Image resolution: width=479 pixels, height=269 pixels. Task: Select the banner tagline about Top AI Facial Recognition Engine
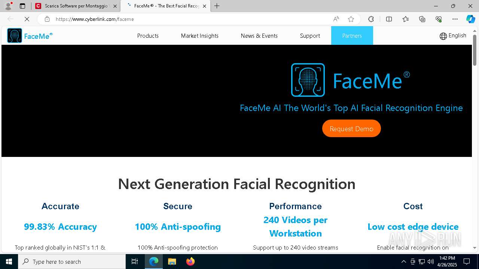tap(351, 108)
